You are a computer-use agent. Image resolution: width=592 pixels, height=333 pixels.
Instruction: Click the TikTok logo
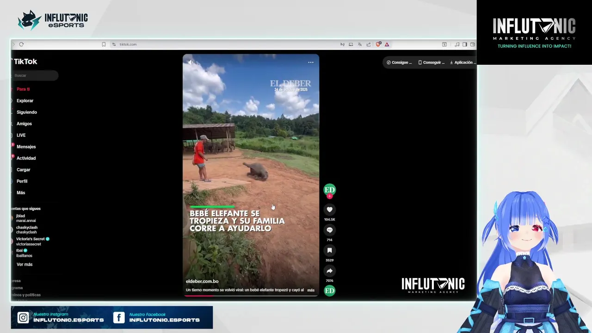pyautogui.click(x=25, y=62)
